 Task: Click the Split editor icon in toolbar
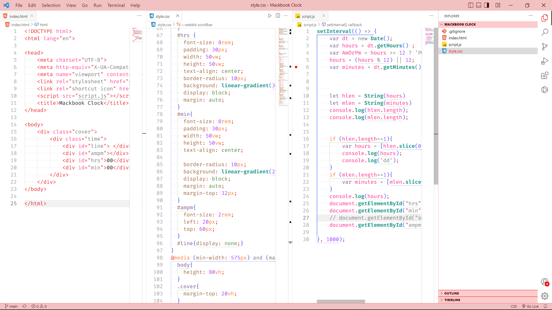pyautogui.click(x=277, y=16)
